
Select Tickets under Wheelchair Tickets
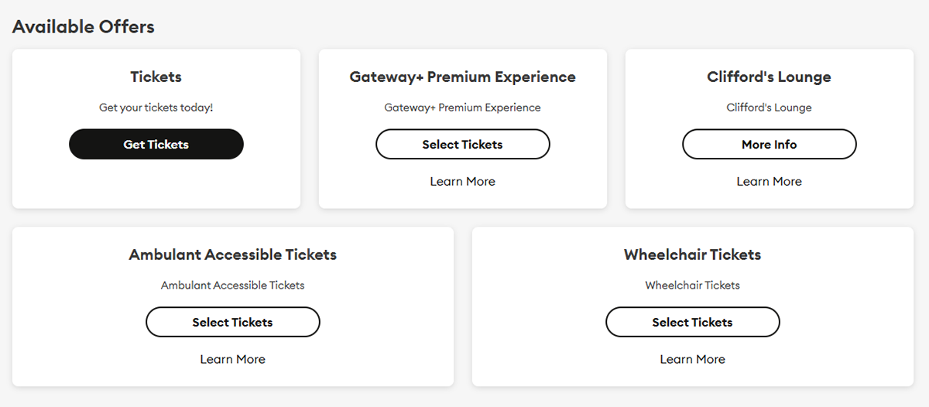pos(692,323)
